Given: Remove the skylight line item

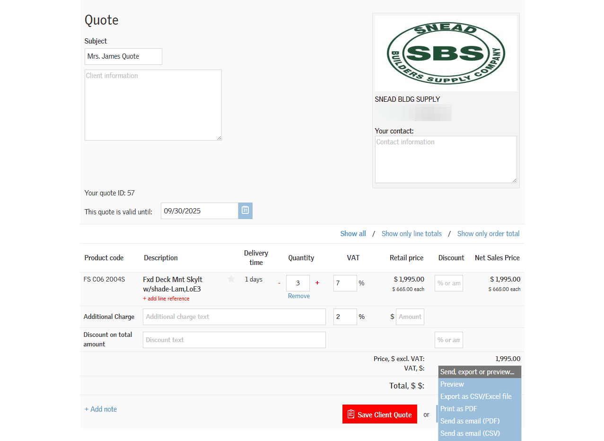Looking at the screenshot, I should (x=299, y=296).
